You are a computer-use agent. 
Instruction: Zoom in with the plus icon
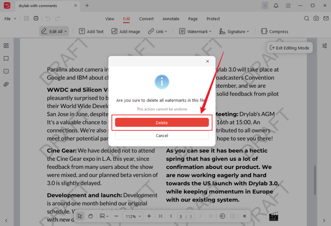click(149, 216)
